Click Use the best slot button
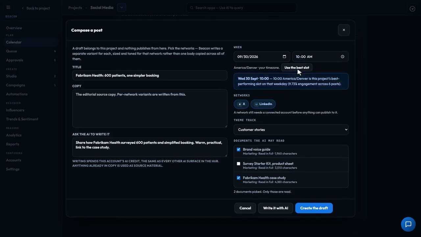 click(x=297, y=67)
